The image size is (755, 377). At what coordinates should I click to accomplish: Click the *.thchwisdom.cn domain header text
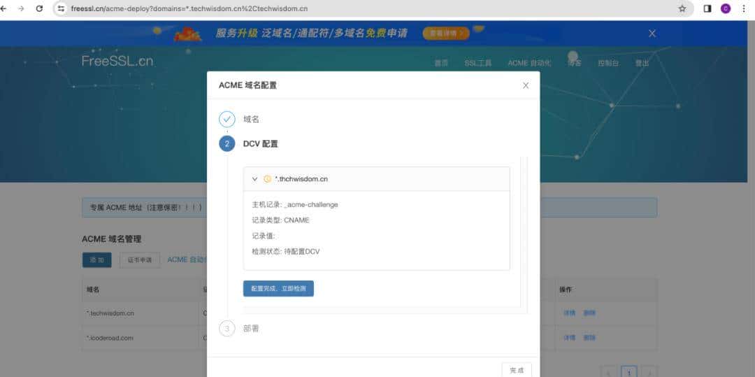(x=301, y=178)
